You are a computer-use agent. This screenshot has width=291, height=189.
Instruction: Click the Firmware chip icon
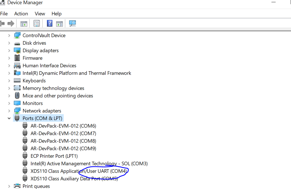pyautogui.click(x=17, y=58)
